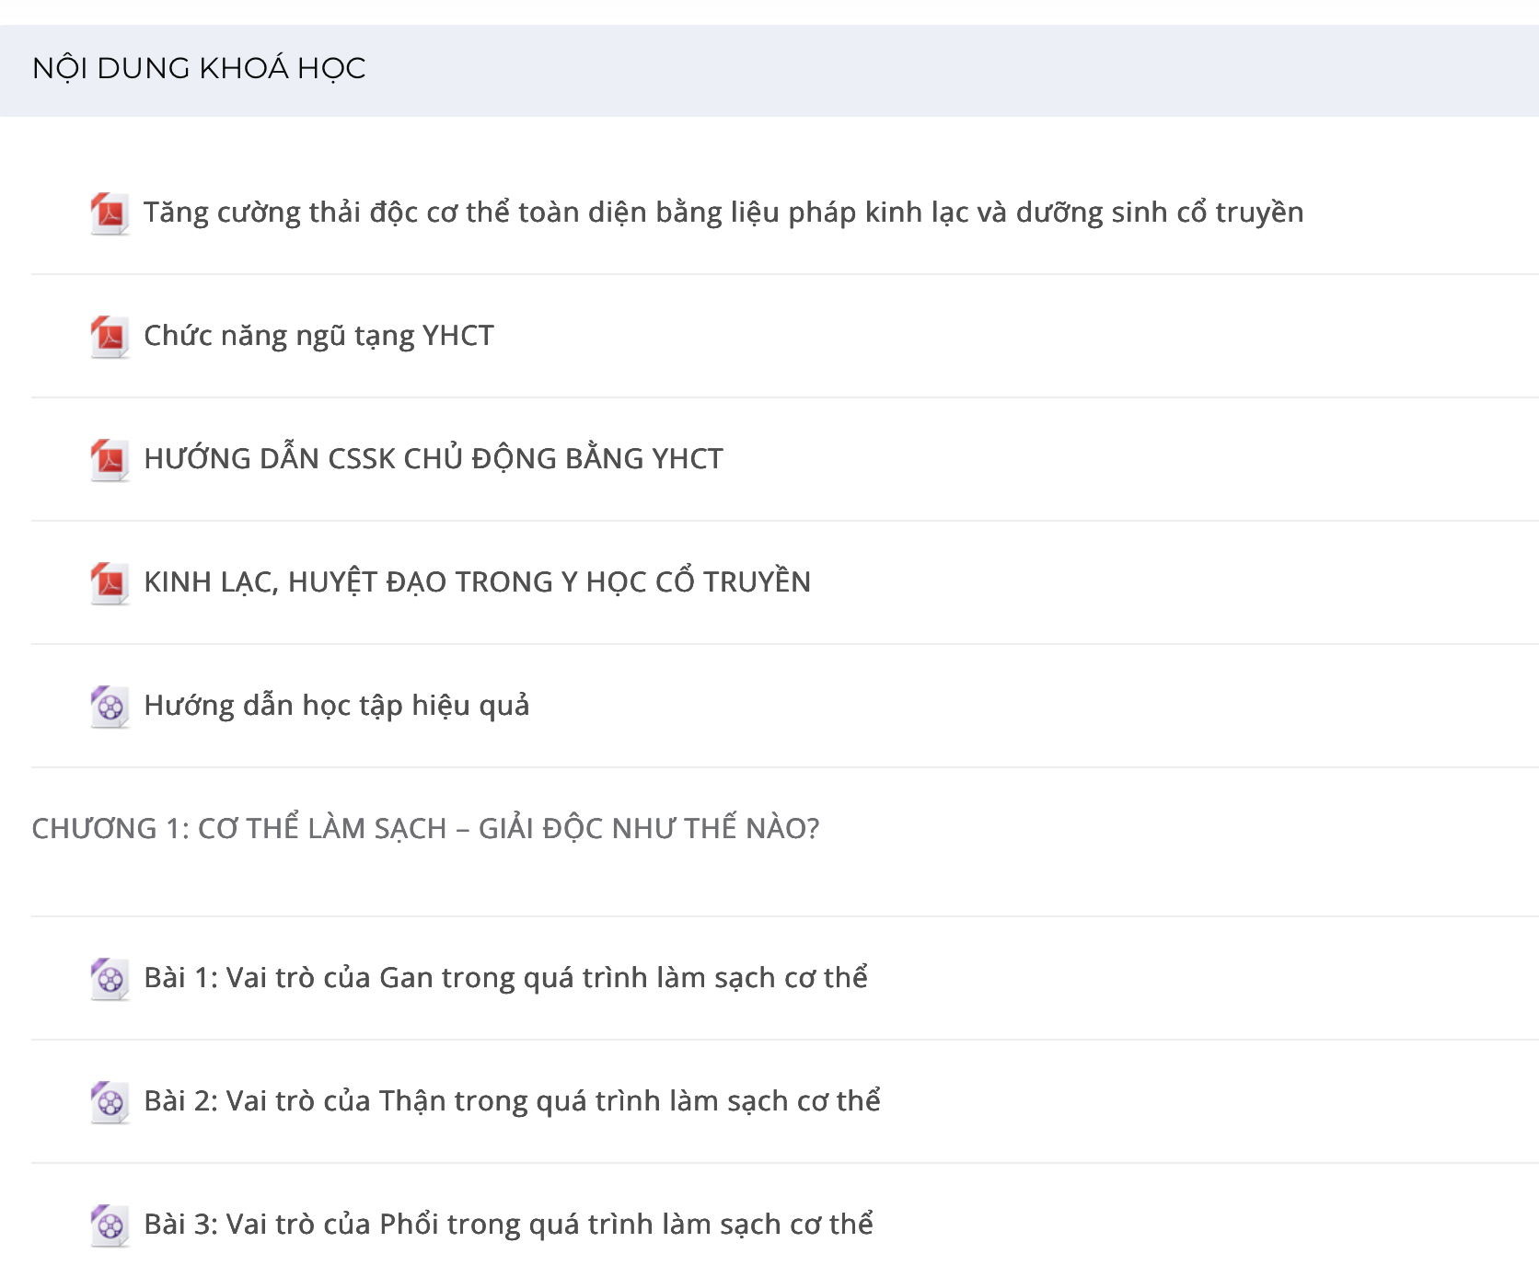Open 'Chức năng ngũ tạng YHCT' document

(318, 336)
